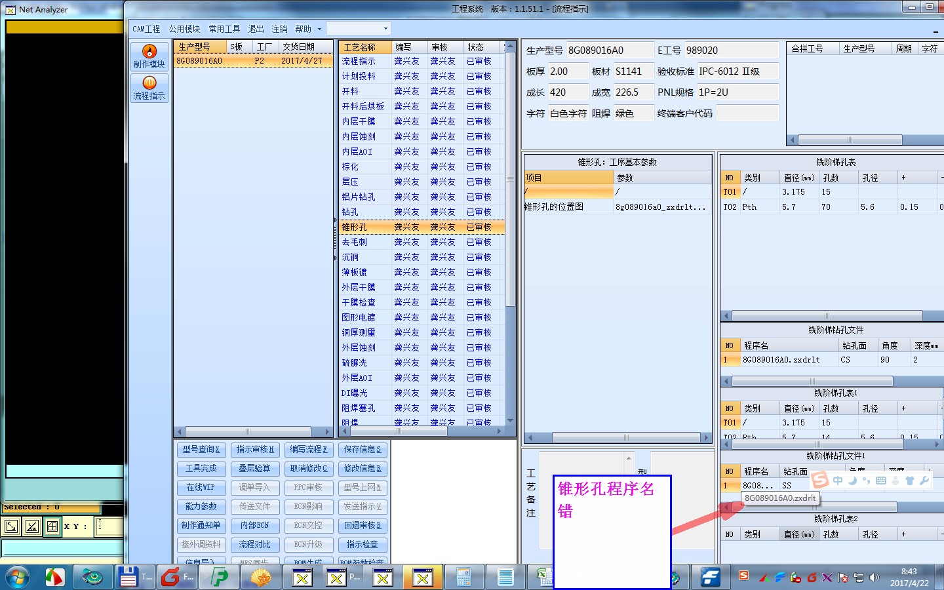Open the wrench settings icon on IME bar
944x590 pixels.
pos(924,481)
